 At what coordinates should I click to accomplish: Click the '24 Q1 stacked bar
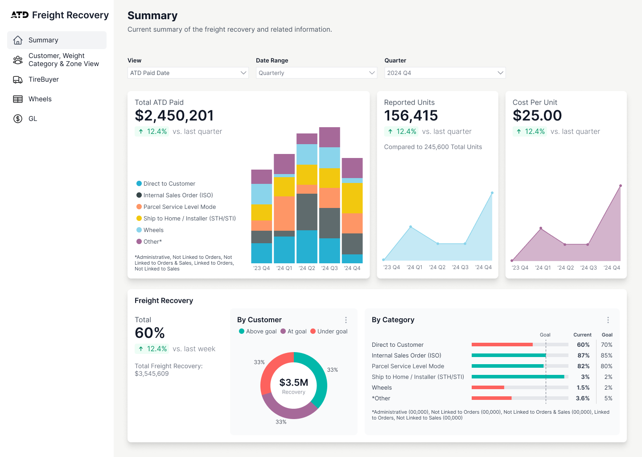pyautogui.click(x=284, y=208)
